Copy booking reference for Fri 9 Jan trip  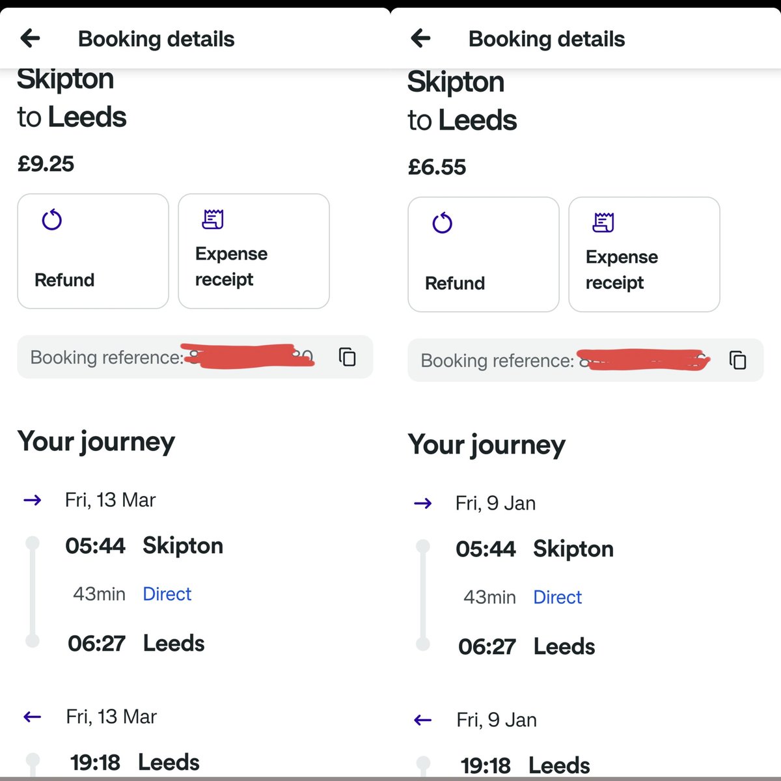(x=738, y=360)
